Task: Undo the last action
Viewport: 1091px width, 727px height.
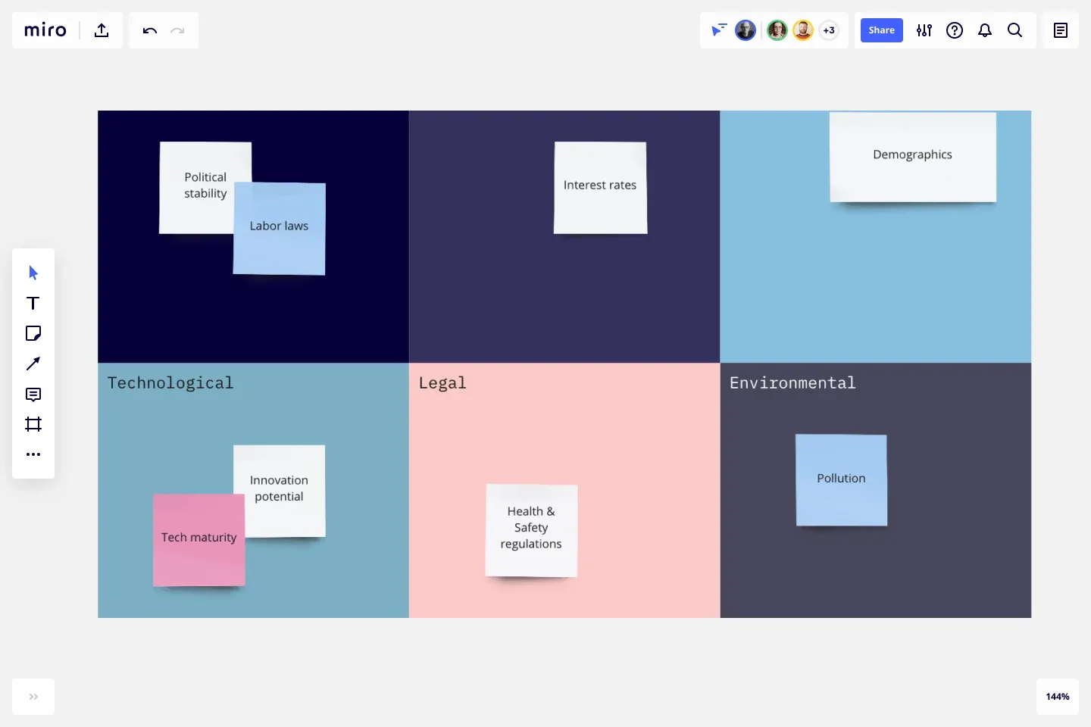Action: pyautogui.click(x=149, y=30)
